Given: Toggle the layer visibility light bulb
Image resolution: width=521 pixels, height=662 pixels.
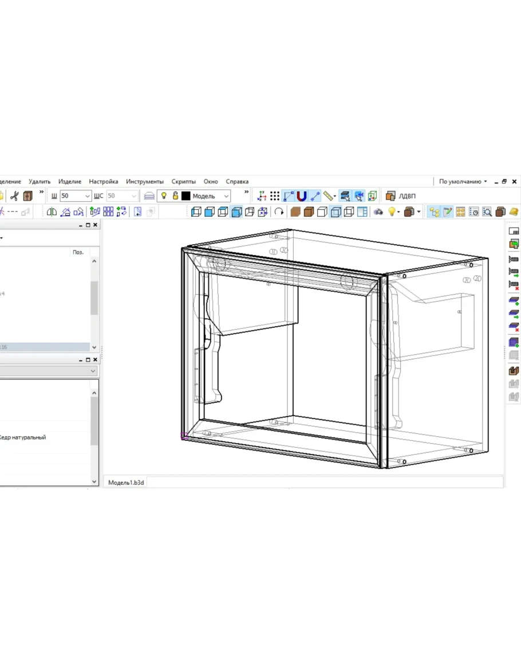Looking at the screenshot, I should (164, 196).
